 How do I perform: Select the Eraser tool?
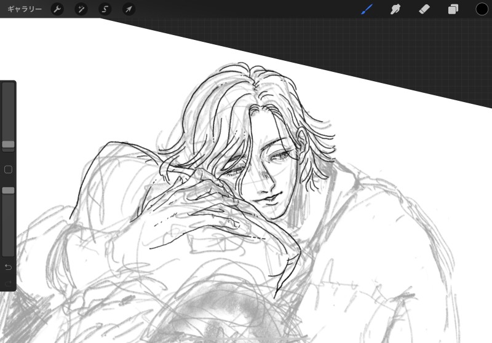(x=424, y=9)
